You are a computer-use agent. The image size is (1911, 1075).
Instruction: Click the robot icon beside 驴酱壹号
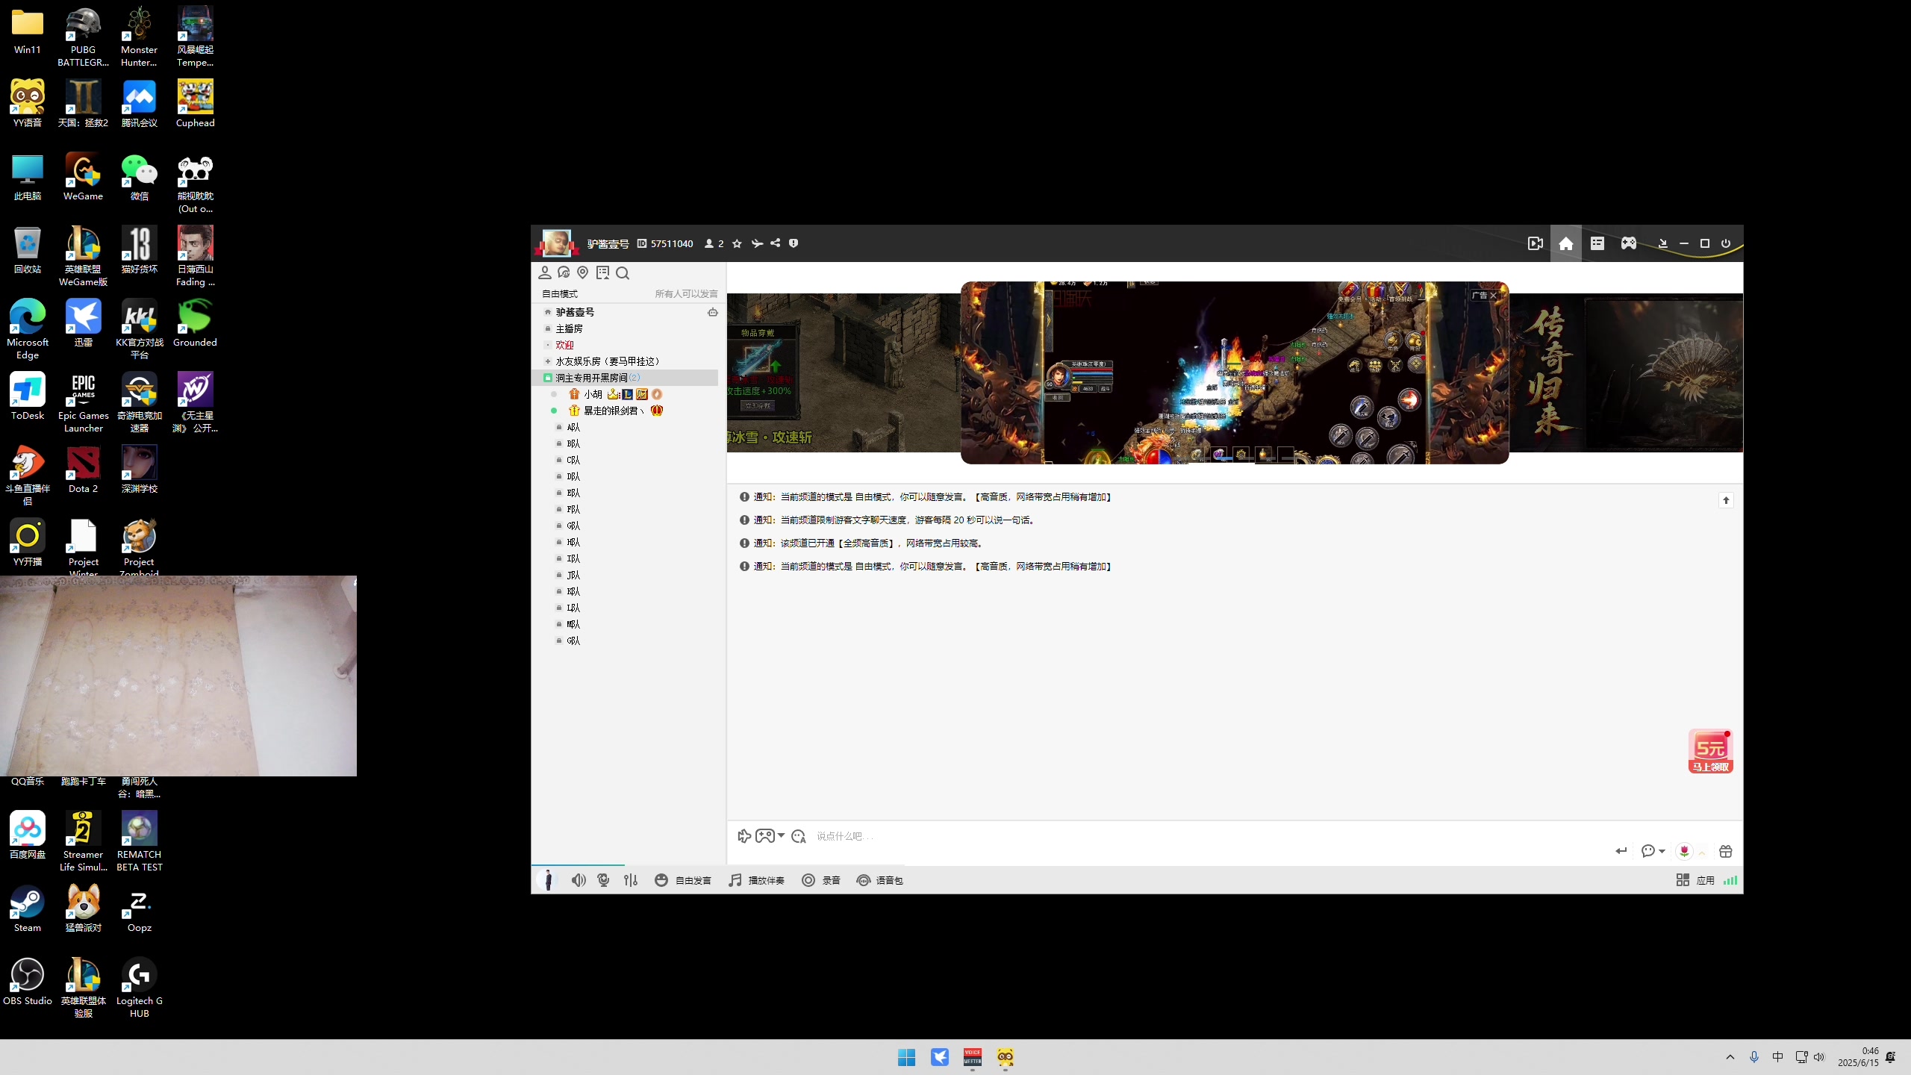[x=713, y=312]
